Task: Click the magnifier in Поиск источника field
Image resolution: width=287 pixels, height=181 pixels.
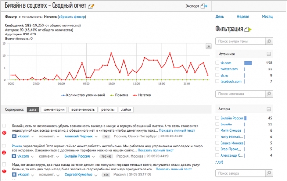Action: (269, 94)
